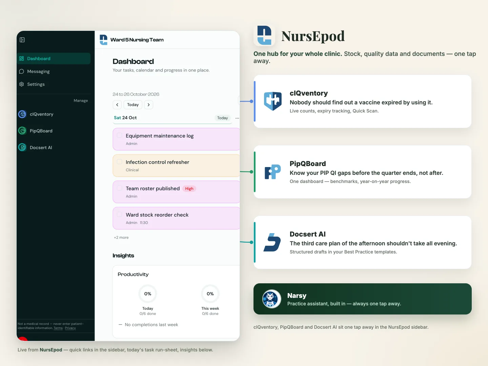Click the Messaging speech bubble icon
The width and height of the screenshot is (488, 366).
[22, 72]
